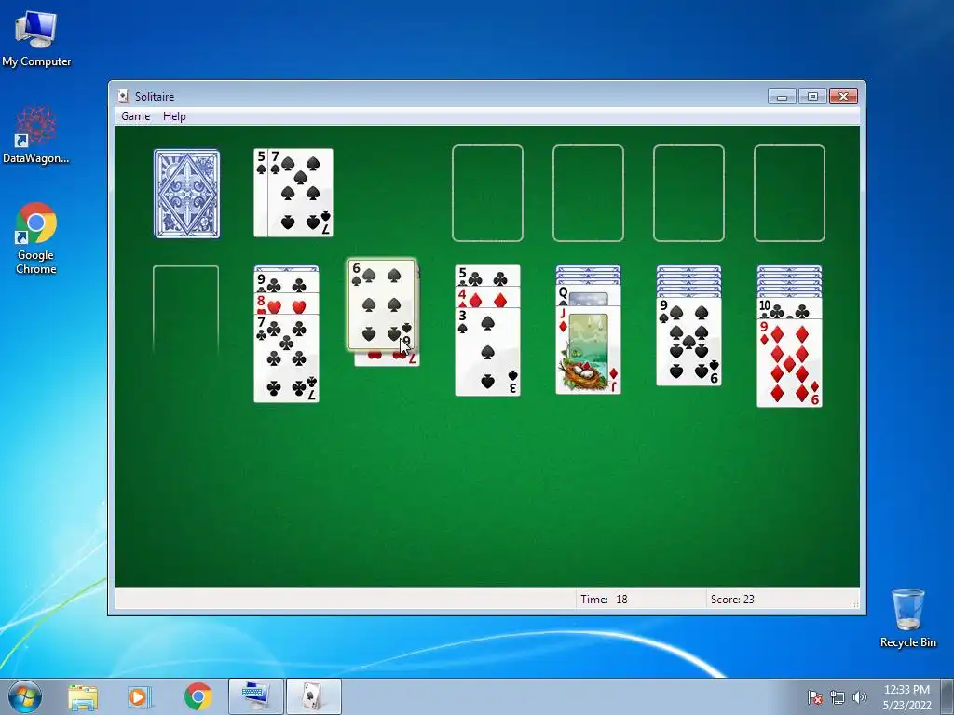954x715 pixels.
Task: Open the volume speaker icon
Action: (859, 697)
